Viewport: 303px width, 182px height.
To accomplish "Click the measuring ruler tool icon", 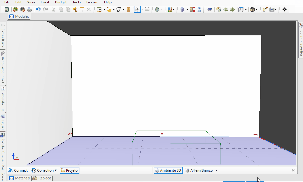I will [147, 9].
